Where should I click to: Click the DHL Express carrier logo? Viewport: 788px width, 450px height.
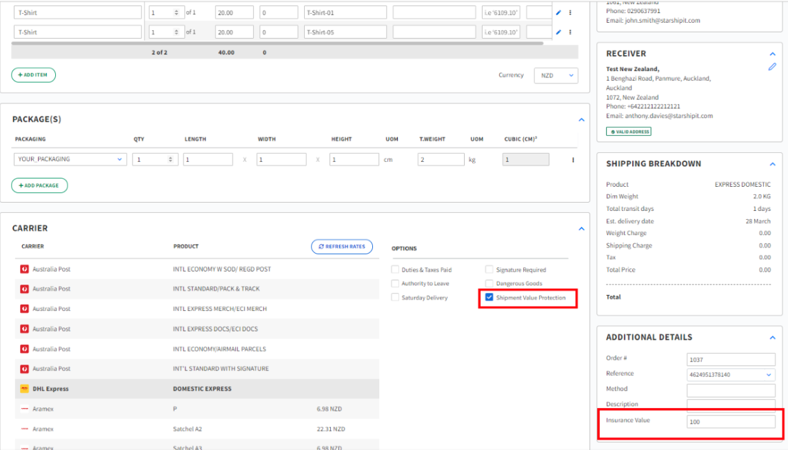tap(24, 389)
